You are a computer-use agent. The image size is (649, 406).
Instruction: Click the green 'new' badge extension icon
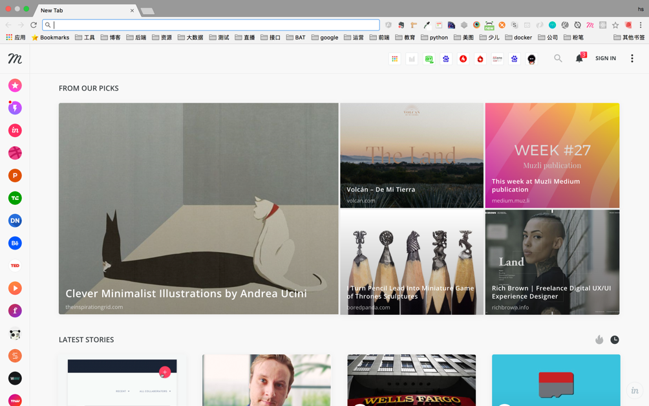(x=489, y=26)
